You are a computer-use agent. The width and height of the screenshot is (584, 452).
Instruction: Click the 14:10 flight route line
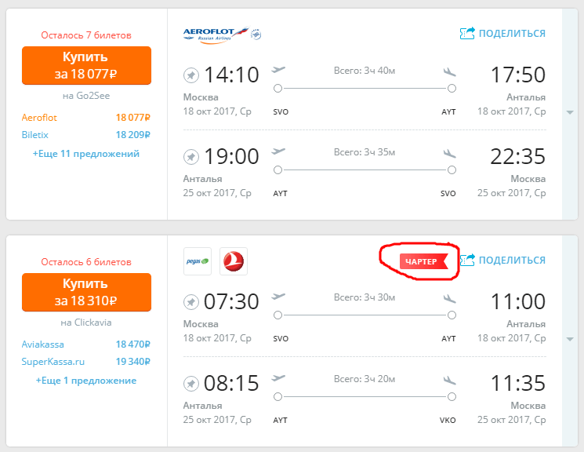pyautogui.click(x=364, y=88)
